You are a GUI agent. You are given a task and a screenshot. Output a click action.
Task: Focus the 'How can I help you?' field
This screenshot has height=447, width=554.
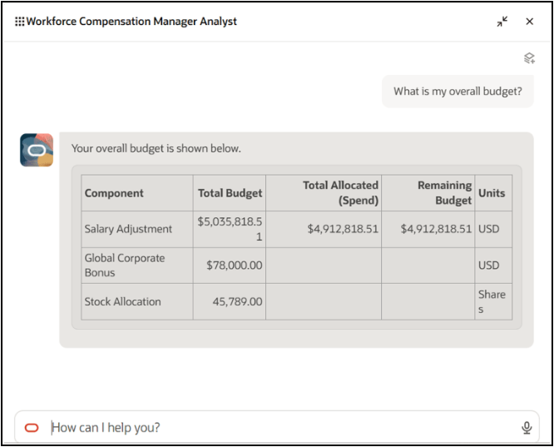pyautogui.click(x=277, y=428)
